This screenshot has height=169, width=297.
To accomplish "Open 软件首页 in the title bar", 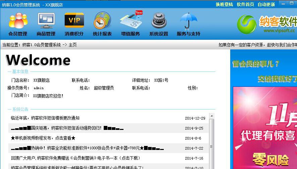I will click(245, 4).
